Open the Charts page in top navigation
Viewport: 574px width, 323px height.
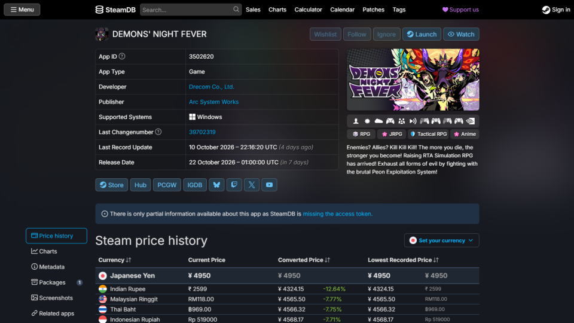277,10
